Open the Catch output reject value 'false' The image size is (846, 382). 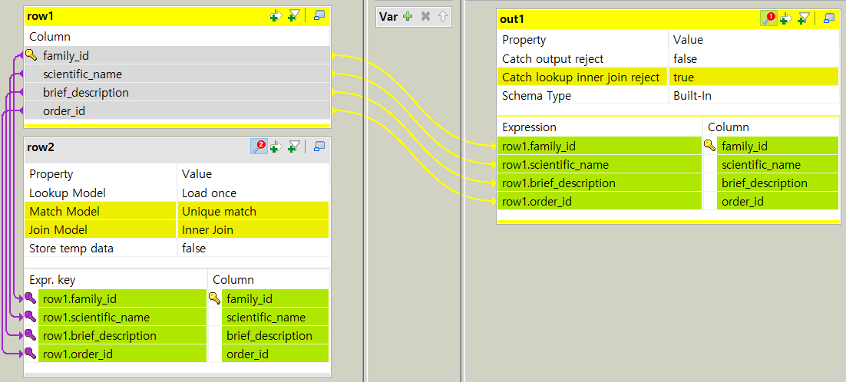point(755,59)
